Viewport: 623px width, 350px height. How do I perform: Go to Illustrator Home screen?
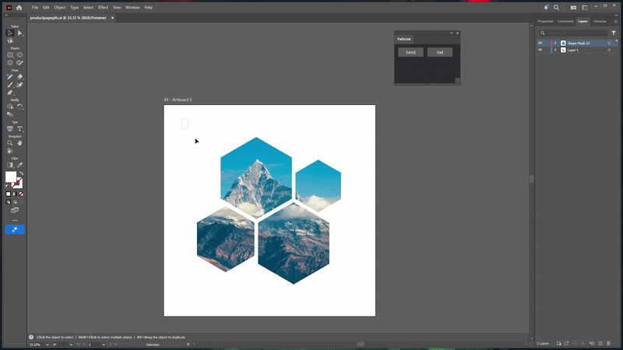pos(19,8)
